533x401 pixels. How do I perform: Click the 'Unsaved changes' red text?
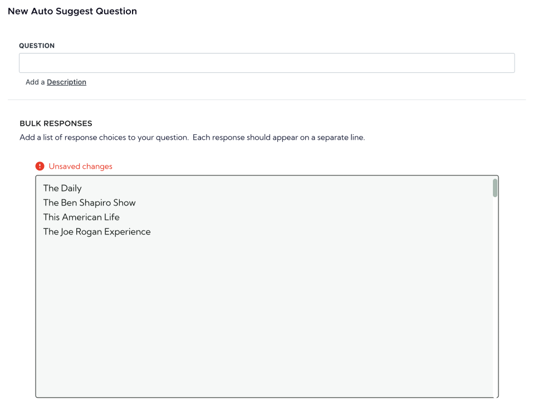tap(80, 167)
